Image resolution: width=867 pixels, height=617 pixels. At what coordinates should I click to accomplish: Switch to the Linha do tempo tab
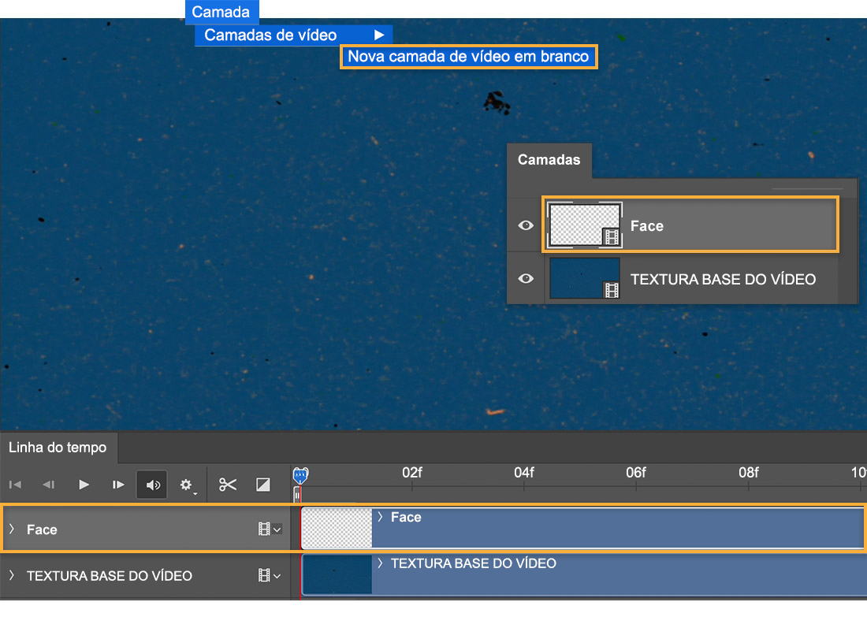coord(58,448)
